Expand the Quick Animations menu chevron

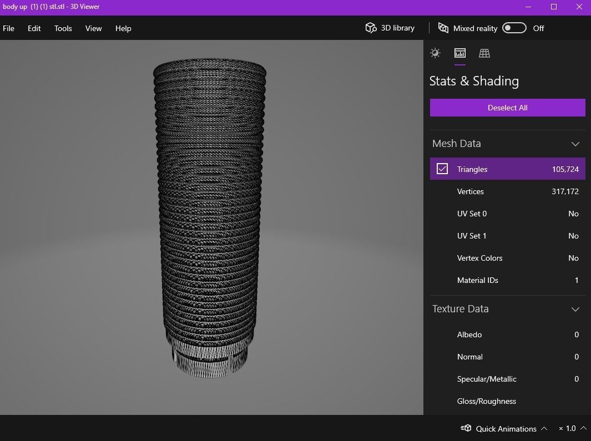coord(544,428)
